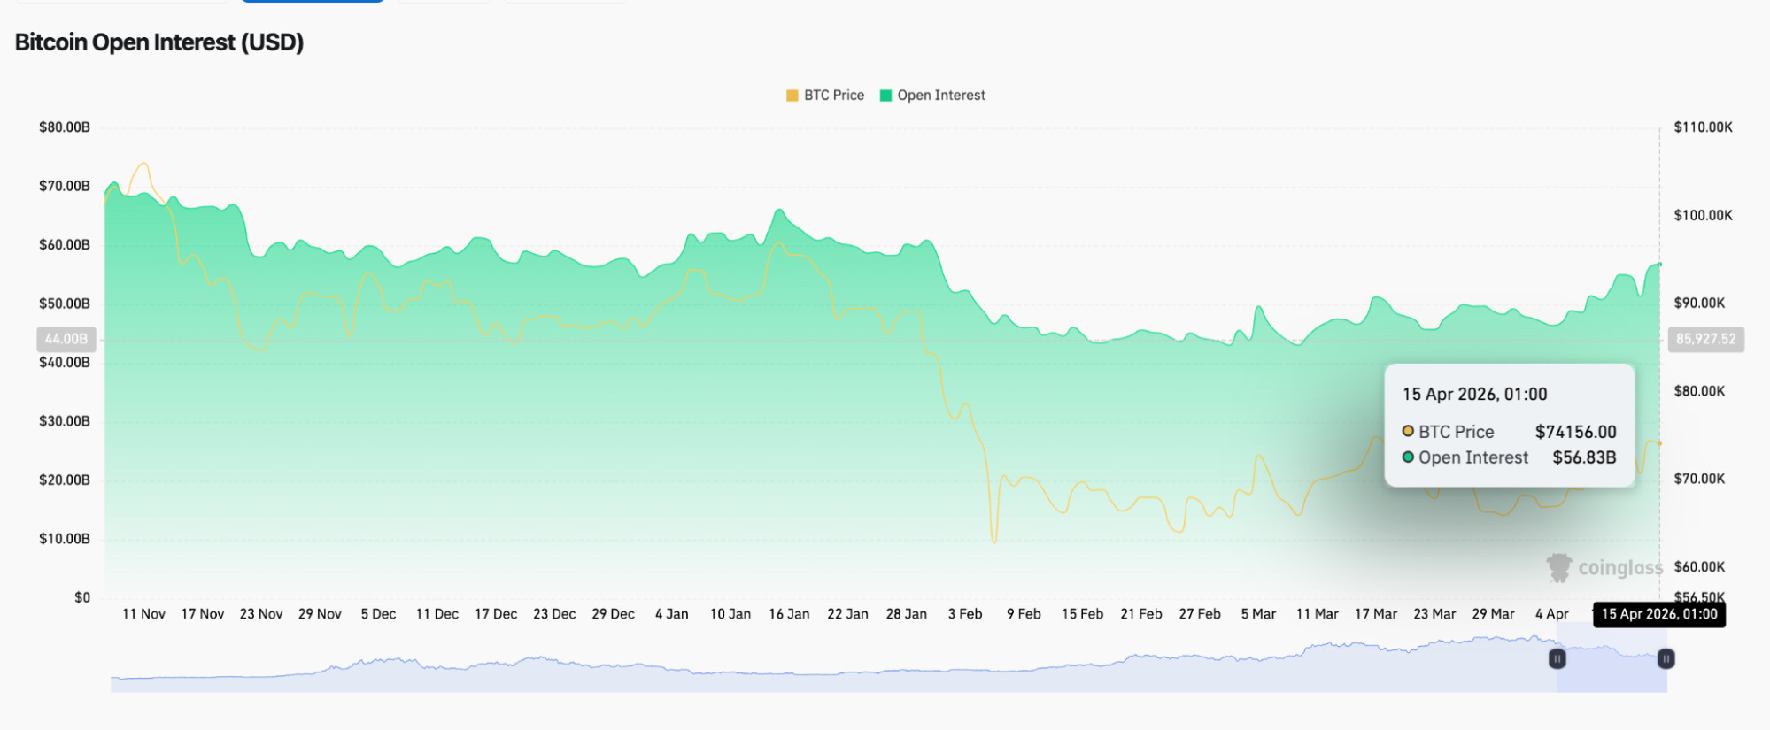1770x730 pixels.
Task: Click the right range slider handle
Action: (1666, 658)
